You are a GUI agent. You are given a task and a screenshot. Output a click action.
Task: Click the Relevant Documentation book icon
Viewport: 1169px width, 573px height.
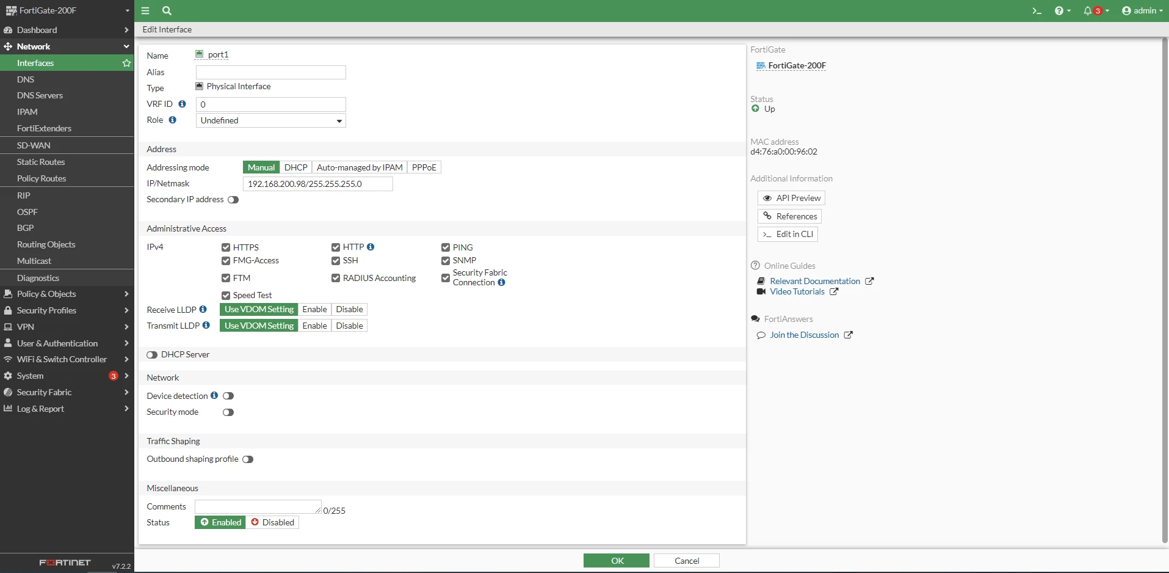point(761,281)
